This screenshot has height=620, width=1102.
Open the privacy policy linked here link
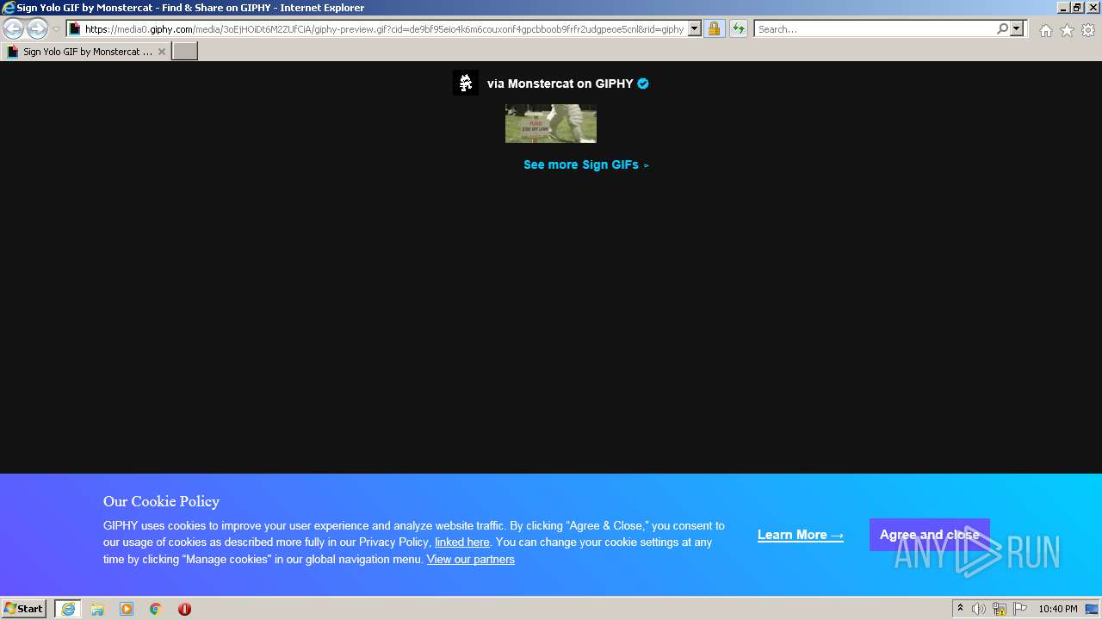click(462, 542)
